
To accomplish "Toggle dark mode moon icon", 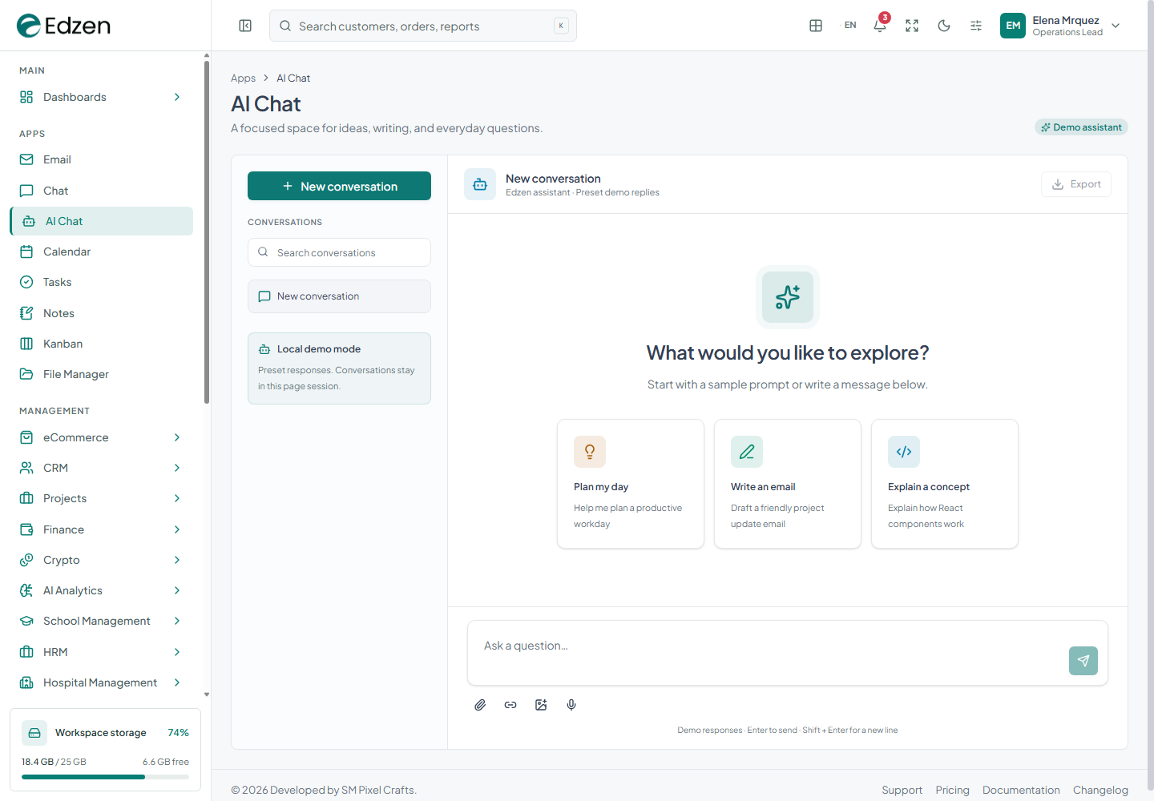I will tap(944, 26).
